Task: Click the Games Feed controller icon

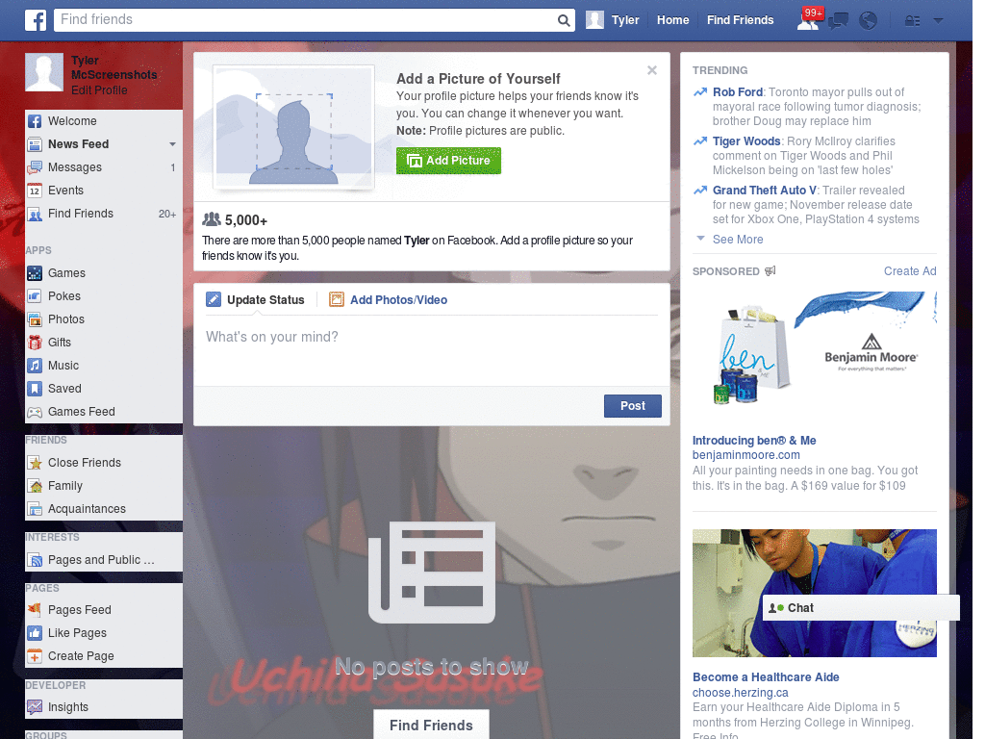Action: (35, 412)
